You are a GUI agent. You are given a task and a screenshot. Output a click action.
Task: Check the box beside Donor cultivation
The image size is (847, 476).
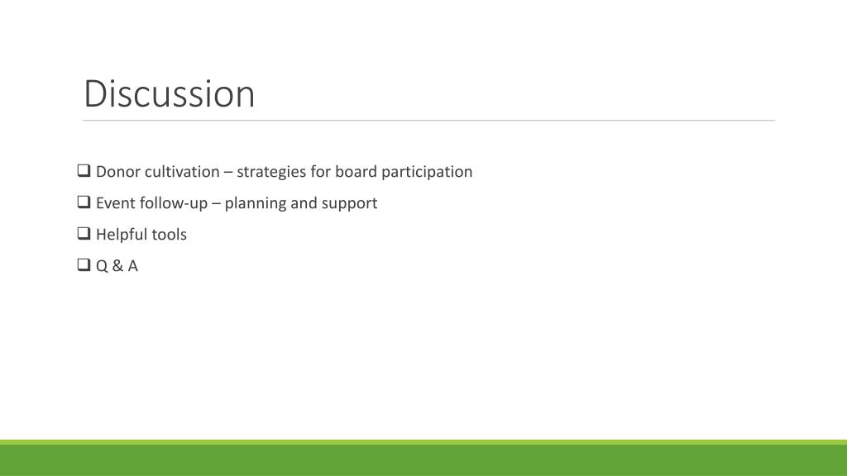(84, 170)
